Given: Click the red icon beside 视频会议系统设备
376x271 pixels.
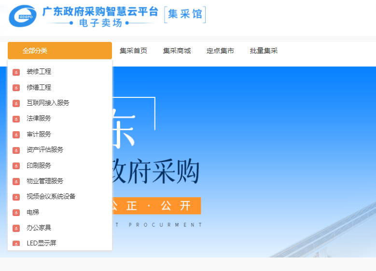Looking at the screenshot, I should (x=16, y=197).
